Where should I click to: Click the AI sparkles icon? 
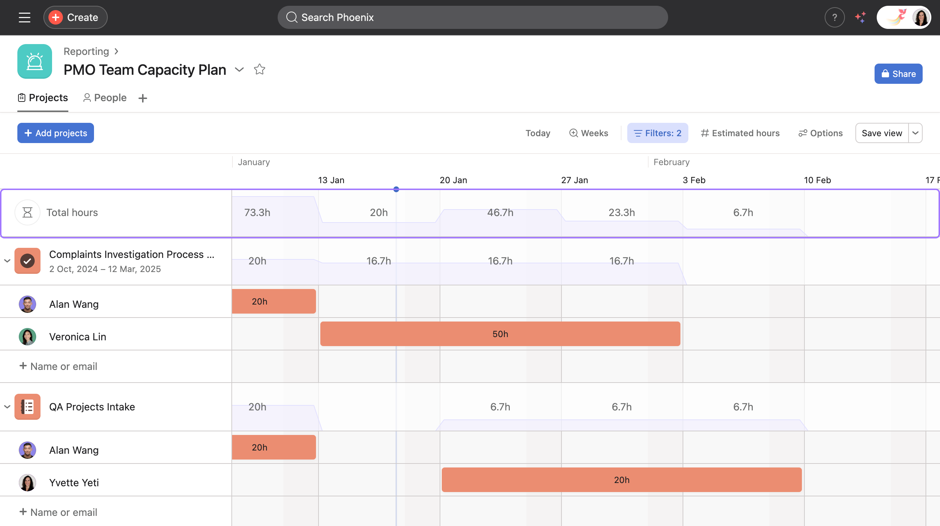[860, 17]
